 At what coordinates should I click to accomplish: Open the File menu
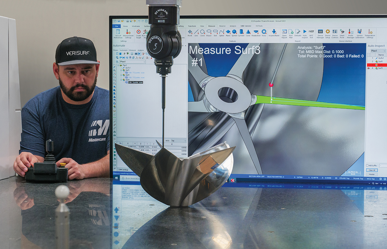tap(116, 26)
